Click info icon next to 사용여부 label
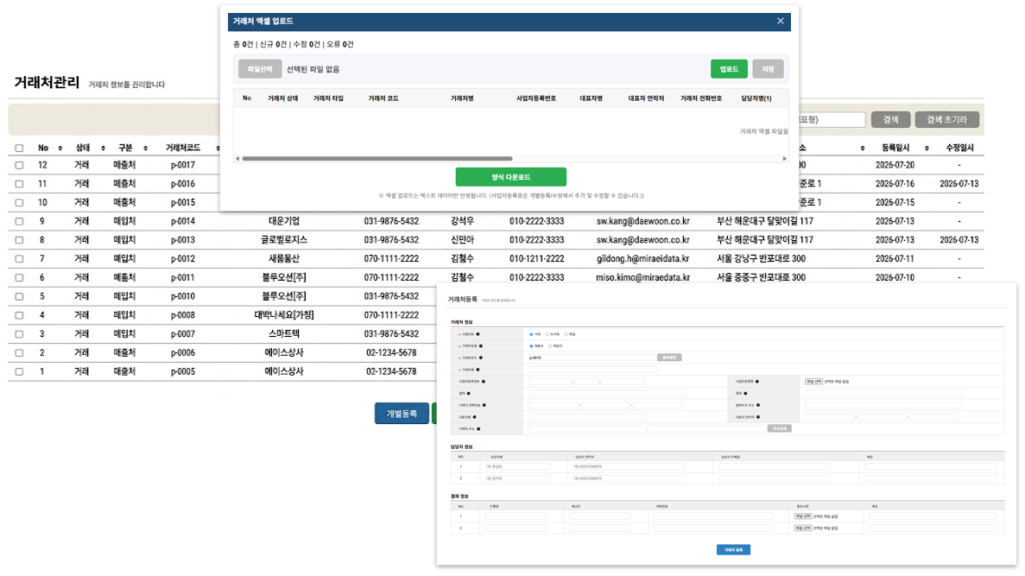This screenshot has width=1025, height=576. (x=478, y=334)
